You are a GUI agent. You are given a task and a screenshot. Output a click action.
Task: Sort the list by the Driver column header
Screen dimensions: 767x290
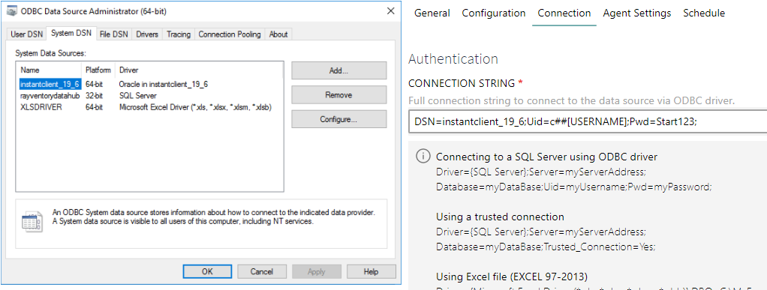pyautogui.click(x=199, y=70)
